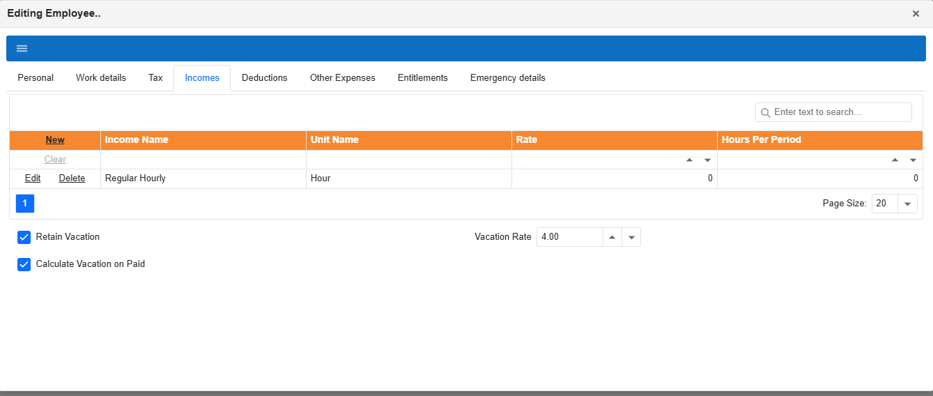This screenshot has height=396, width=933.
Task: Click the search text field
Action: [833, 112]
